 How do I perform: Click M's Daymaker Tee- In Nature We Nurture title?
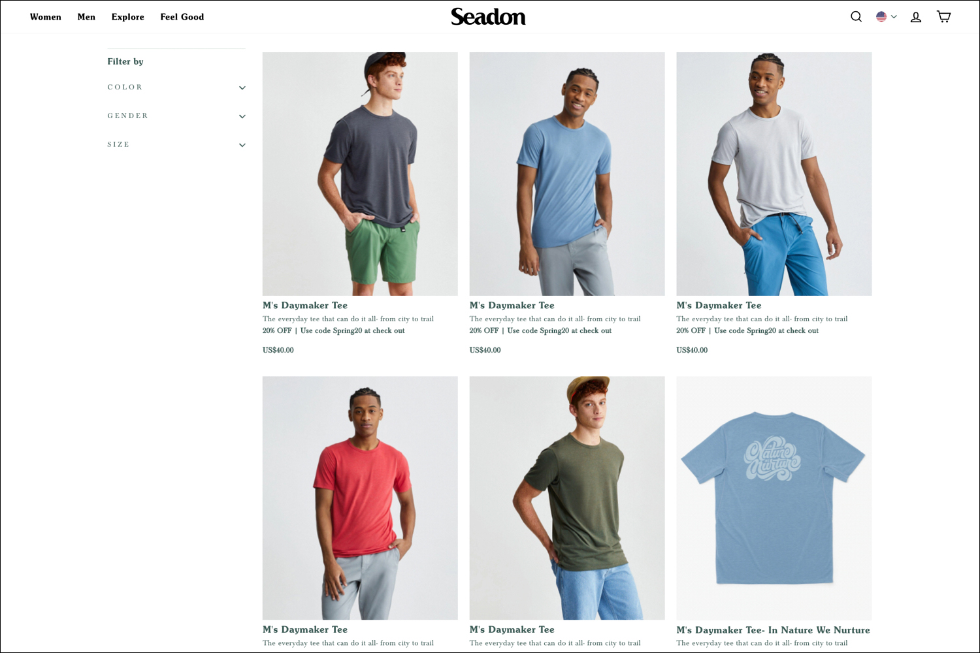pyautogui.click(x=774, y=630)
